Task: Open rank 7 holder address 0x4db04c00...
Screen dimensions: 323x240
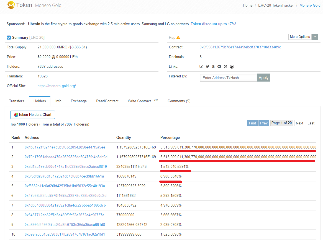Action: click(x=65, y=205)
